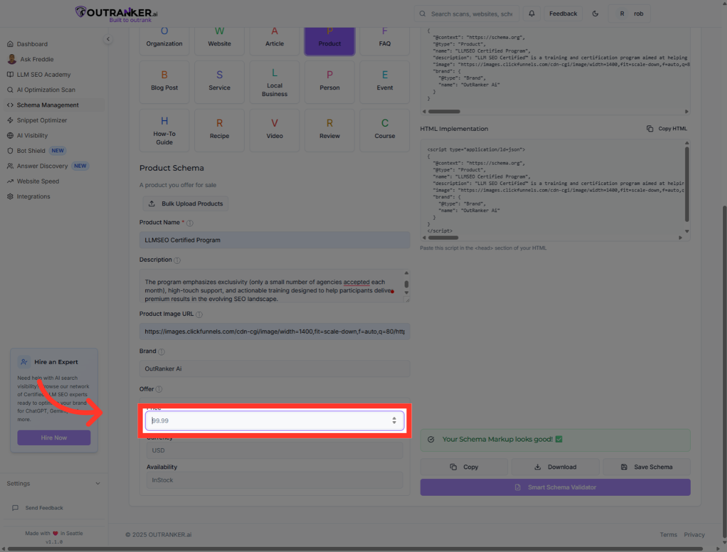Viewport: 727px width, 552px height.
Task: Select the FAQ schema type
Action: pos(385,41)
